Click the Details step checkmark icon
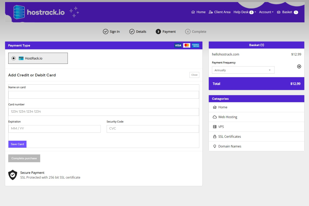The height and width of the screenshot is (206, 309). tap(132, 32)
